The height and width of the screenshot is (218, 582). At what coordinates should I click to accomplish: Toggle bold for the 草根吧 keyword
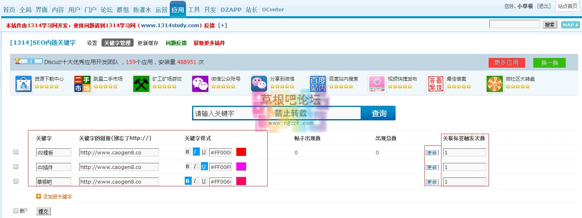tap(188, 181)
